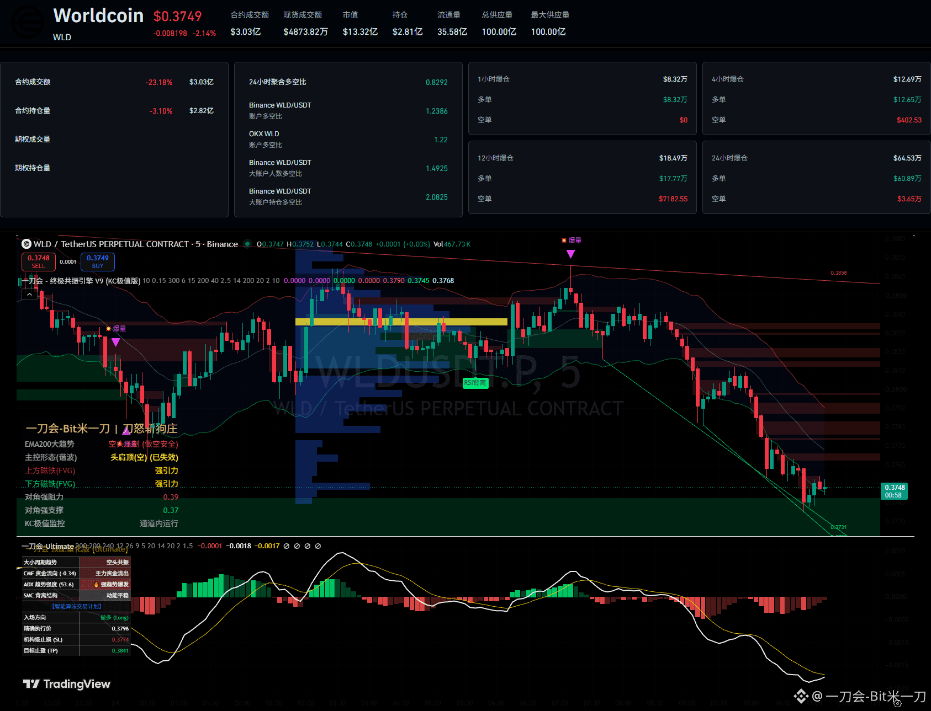Click the header price $0.3749
Viewport: 931px width, 711px height.
(x=178, y=17)
